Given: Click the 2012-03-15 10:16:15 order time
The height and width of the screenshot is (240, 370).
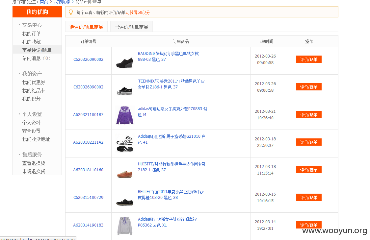Looking at the screenshot, I should tap(265, 197).
